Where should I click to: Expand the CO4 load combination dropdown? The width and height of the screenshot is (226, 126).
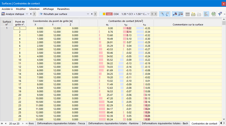[x=148, y=14]
